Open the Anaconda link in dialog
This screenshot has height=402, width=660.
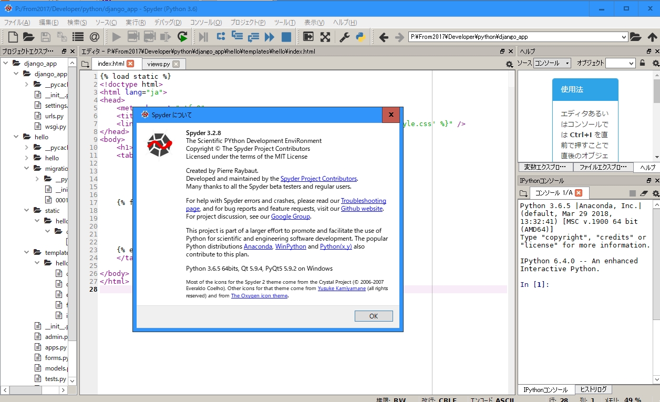(258, 246)
